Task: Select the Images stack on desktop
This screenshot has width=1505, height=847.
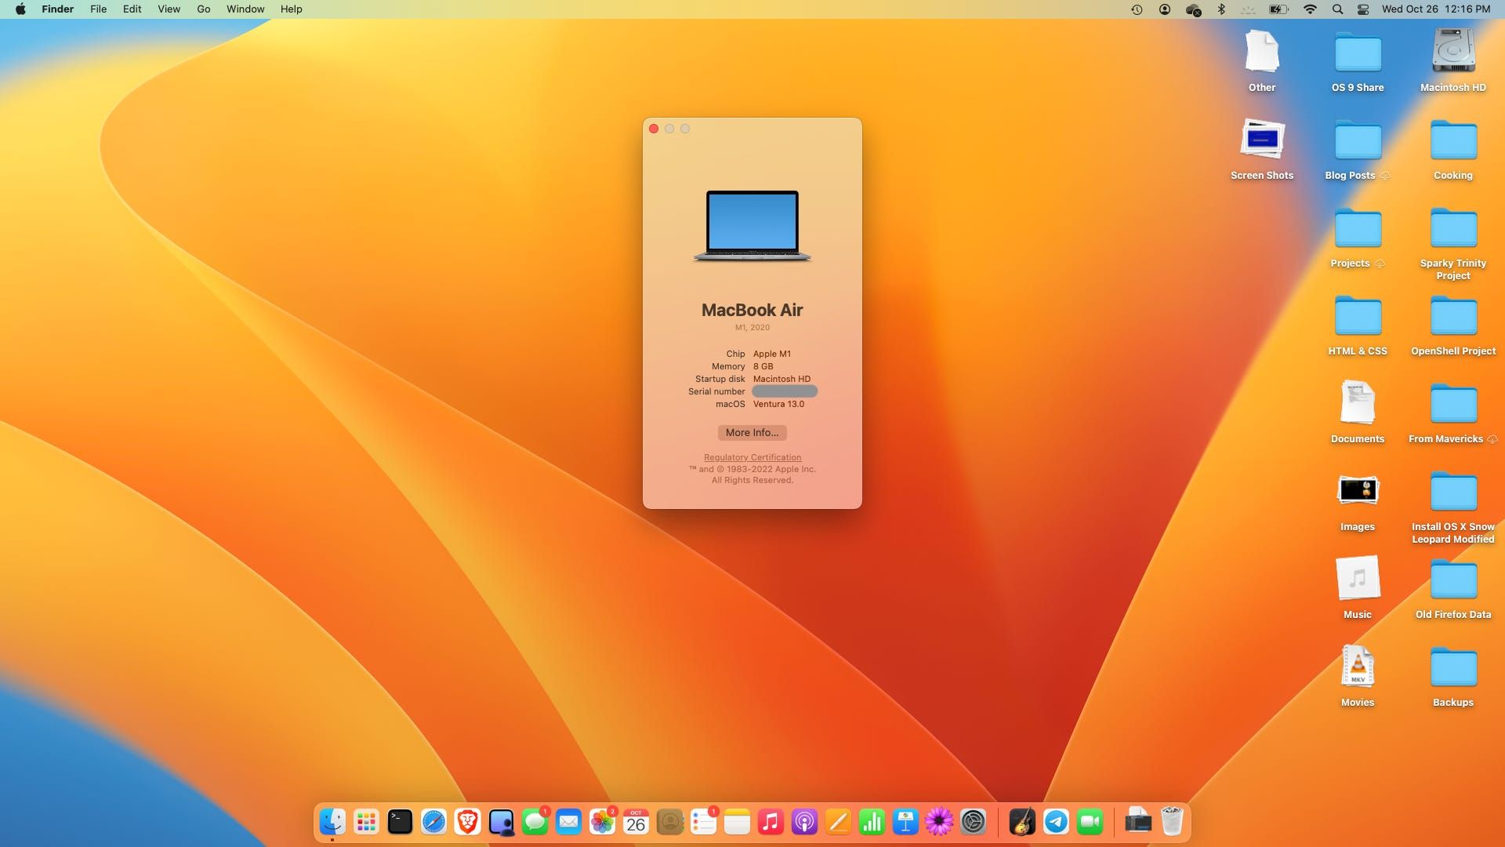Action: coord(1358,491)
